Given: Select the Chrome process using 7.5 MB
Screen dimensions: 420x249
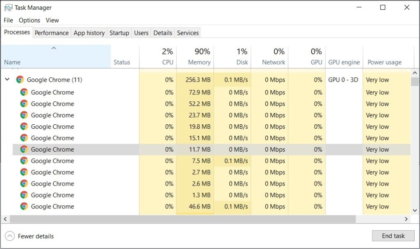Looking at the screenshot, I should coord(52,161).
